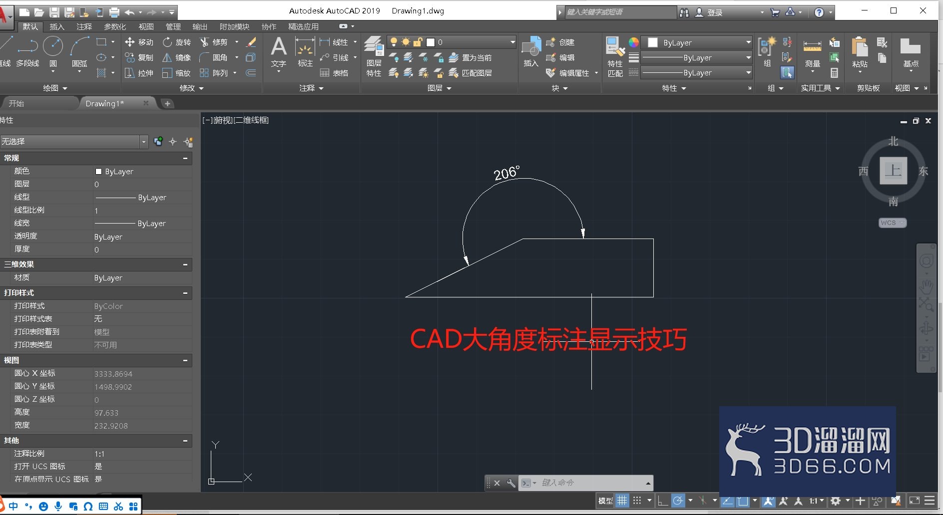The image size is (943, 515).
Task: Expand the Modify (修改) panel
Action: [191, 88]
